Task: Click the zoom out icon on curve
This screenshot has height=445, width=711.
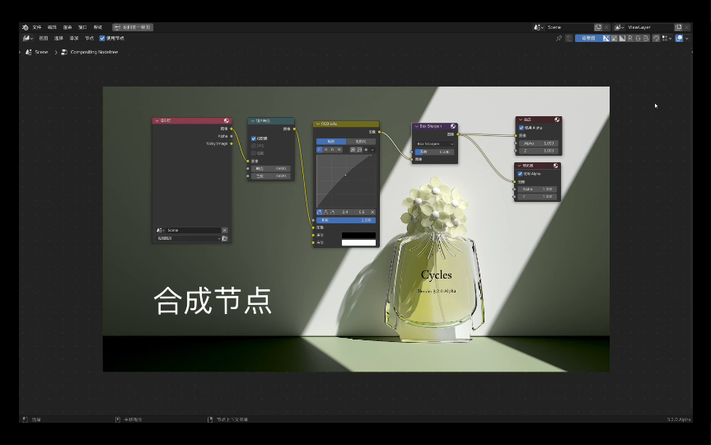Action: (359, 150)
